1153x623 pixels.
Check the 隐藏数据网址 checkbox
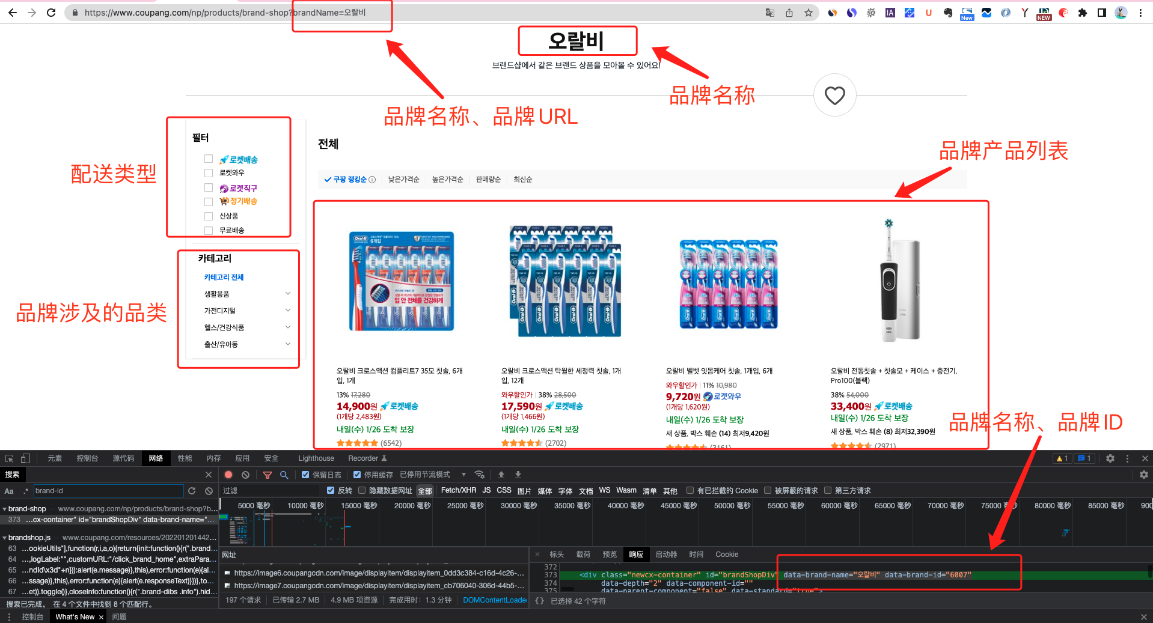point(362,491)
